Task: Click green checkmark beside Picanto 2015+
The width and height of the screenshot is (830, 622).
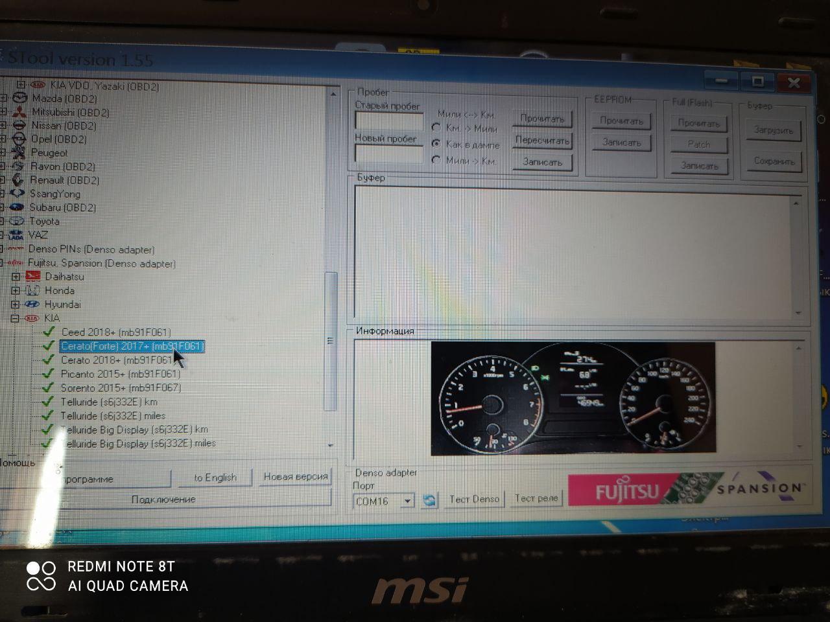Action: click(x=48, y=374)
